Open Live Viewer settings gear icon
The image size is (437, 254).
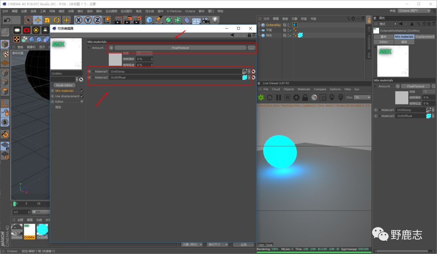pos(296,97)
